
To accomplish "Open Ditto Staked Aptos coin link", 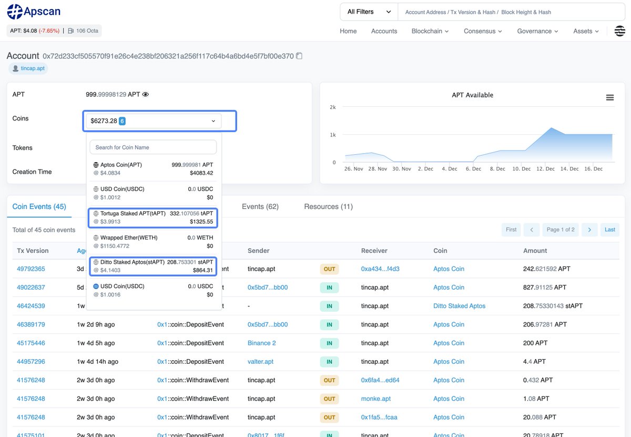I will coord(460,306).
